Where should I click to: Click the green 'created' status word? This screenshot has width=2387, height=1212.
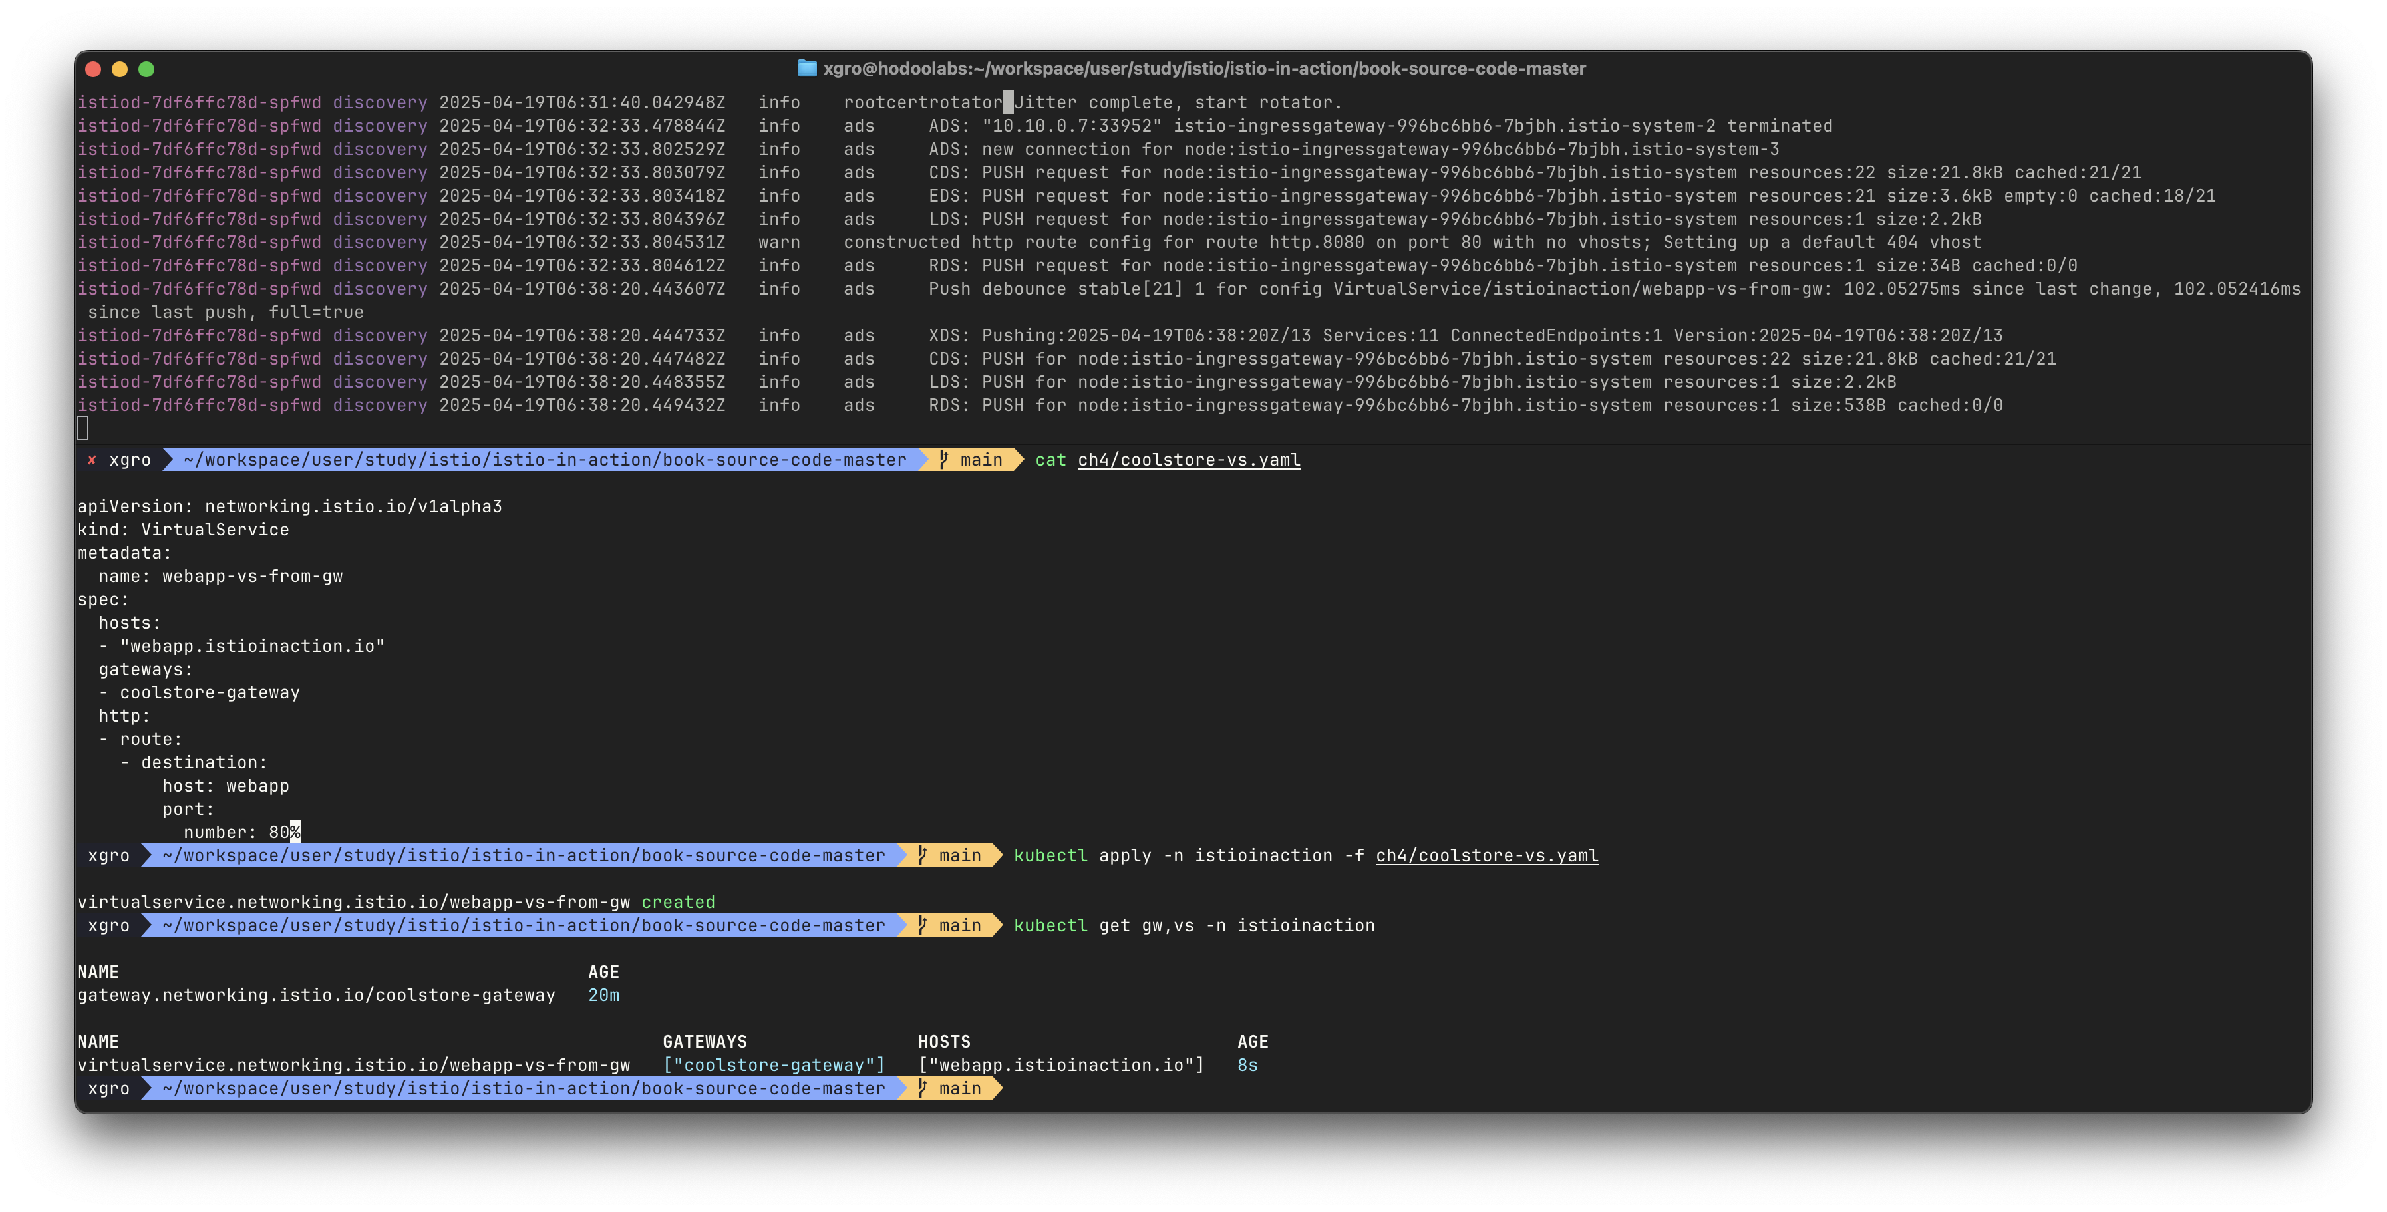pos(677,901)
